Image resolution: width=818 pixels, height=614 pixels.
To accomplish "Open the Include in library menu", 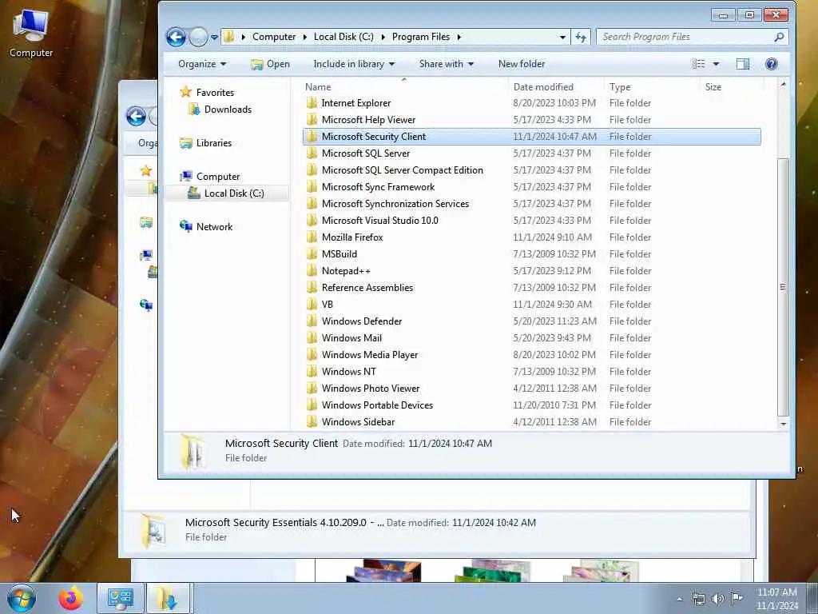I will (x=354, y=64).
